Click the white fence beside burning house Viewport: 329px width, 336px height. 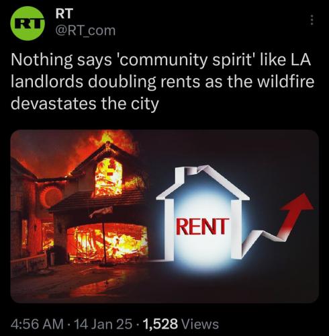(x=29, y=264)
